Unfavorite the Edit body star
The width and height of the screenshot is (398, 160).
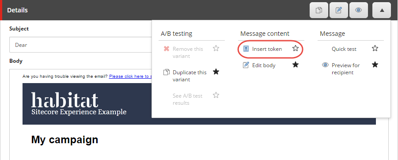(x=296, y=65)
